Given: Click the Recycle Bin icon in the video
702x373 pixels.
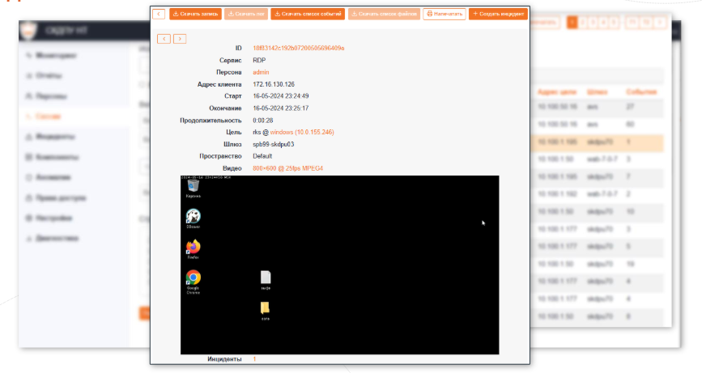Looking at the screenshot, I should tap(194, 187).
